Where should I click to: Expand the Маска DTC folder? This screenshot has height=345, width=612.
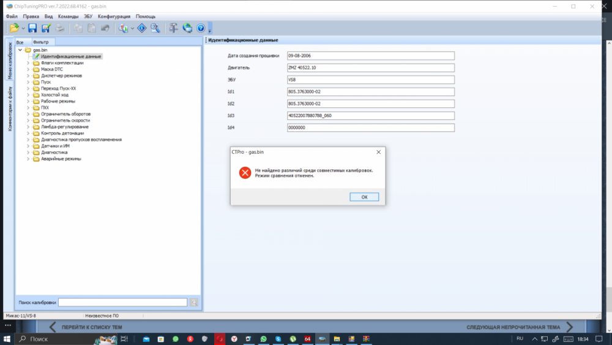28,69
